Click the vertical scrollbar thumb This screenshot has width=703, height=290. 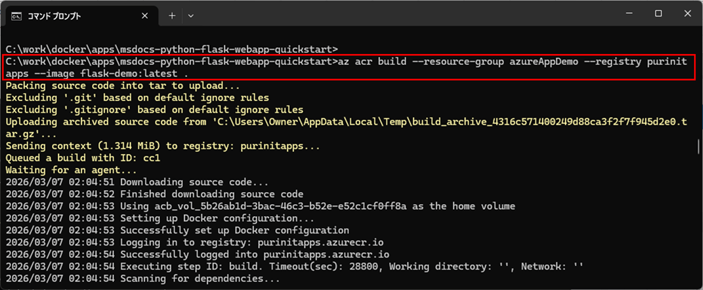699,146
